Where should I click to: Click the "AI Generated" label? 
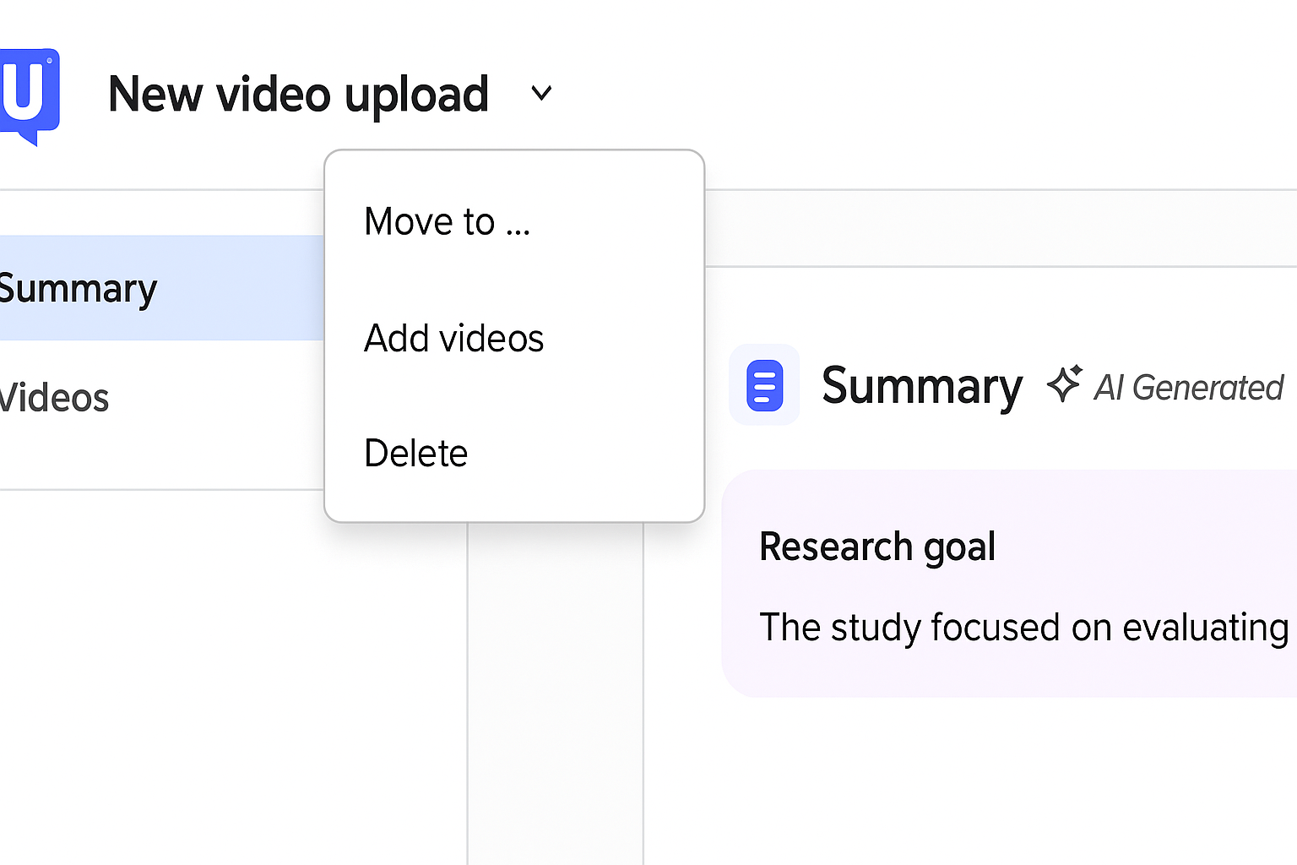1188,388
